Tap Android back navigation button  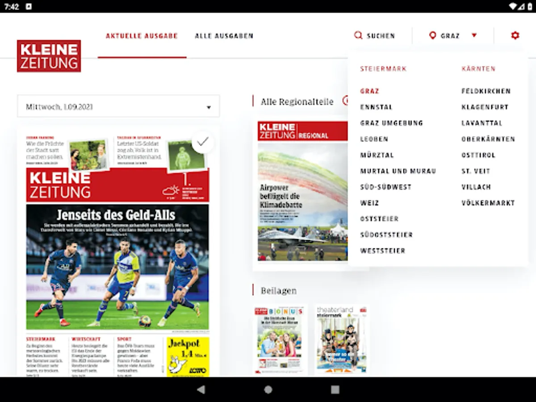point(201,389)
